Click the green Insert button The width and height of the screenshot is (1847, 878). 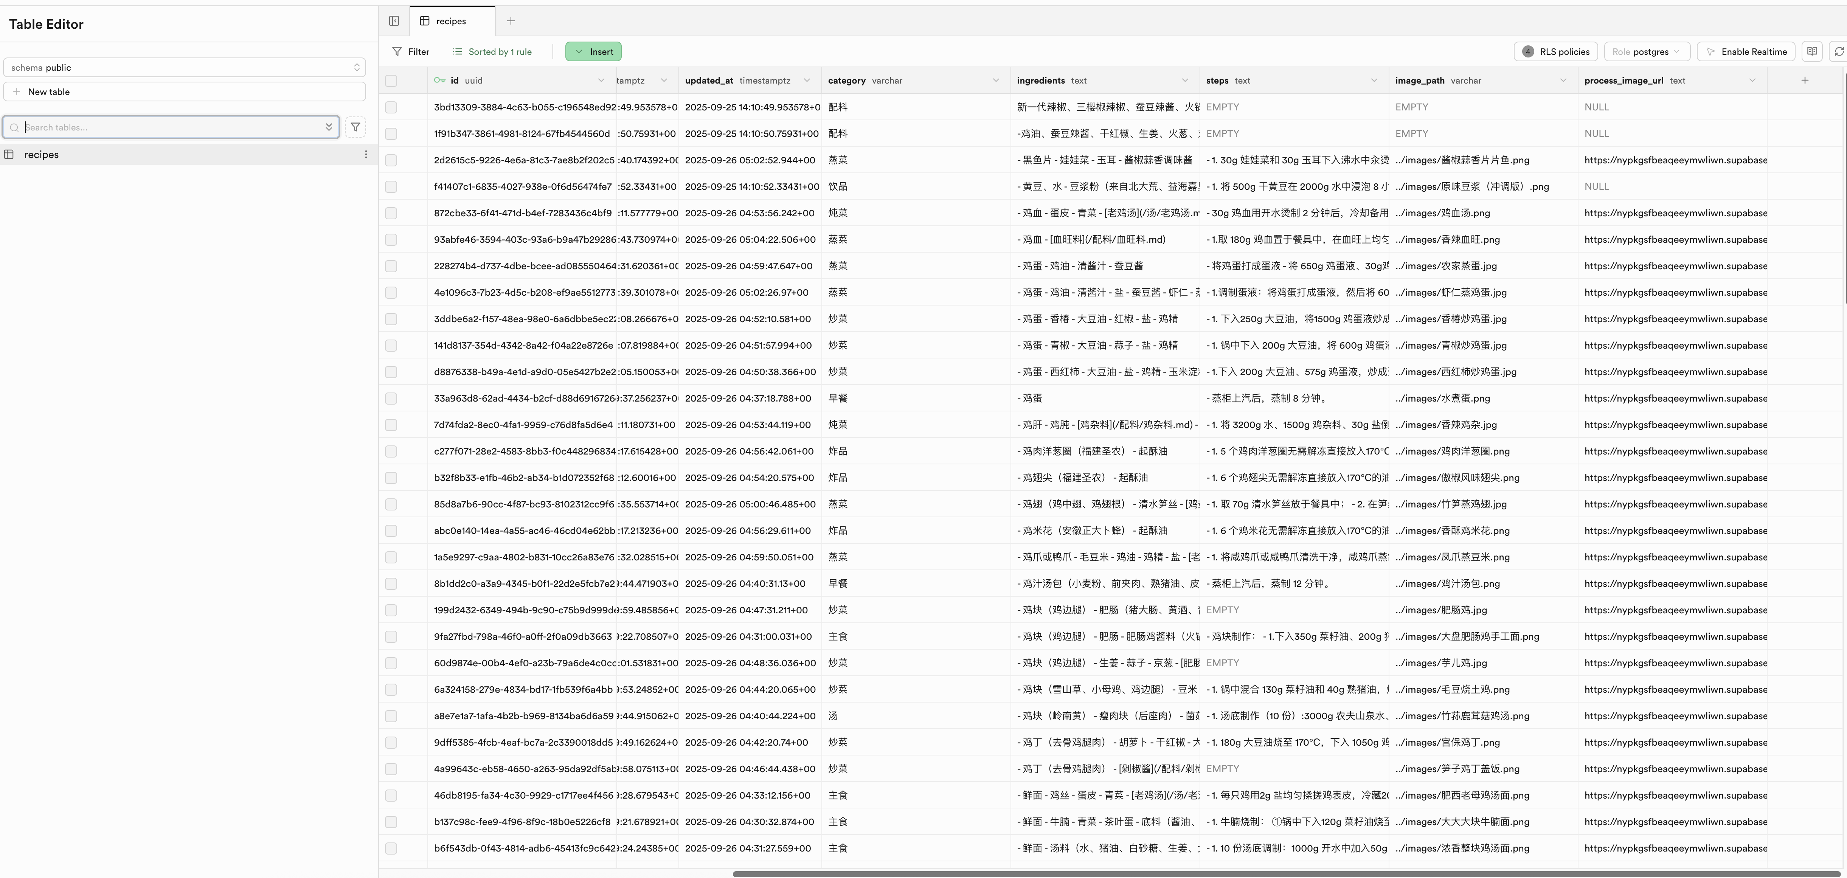(594, 51)
